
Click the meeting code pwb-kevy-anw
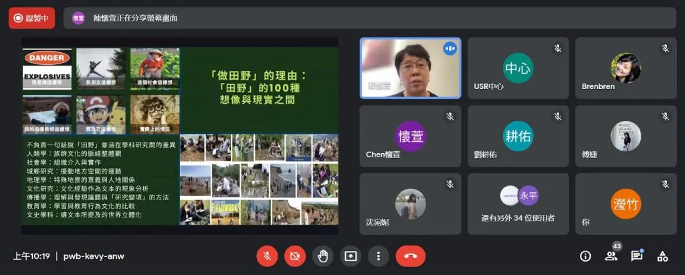coord(94,256)
